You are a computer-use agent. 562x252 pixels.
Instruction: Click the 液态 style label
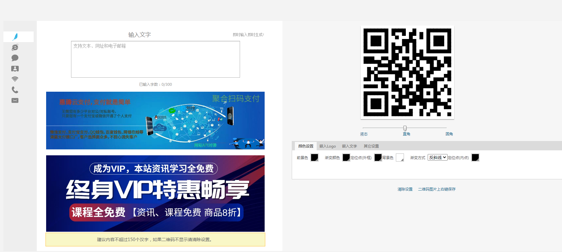click(364, 134)
